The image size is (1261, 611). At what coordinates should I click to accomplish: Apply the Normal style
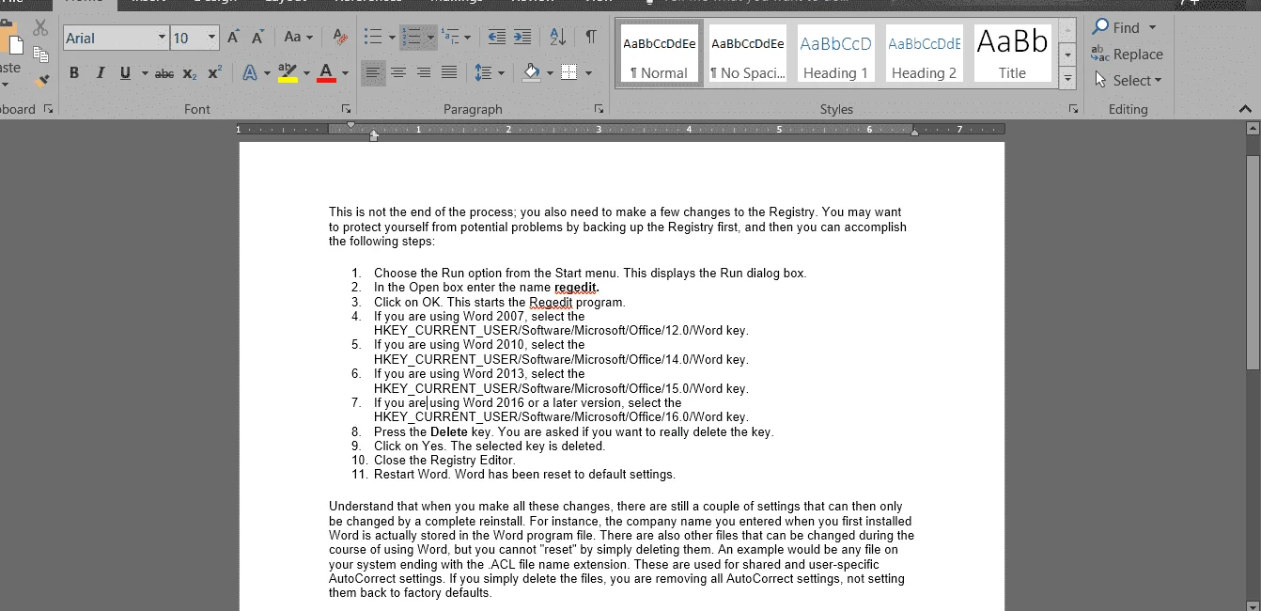[x=659, y=53]
